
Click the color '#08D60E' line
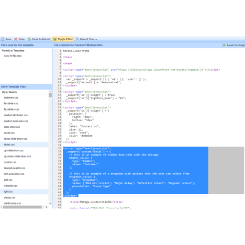(81, 136)
